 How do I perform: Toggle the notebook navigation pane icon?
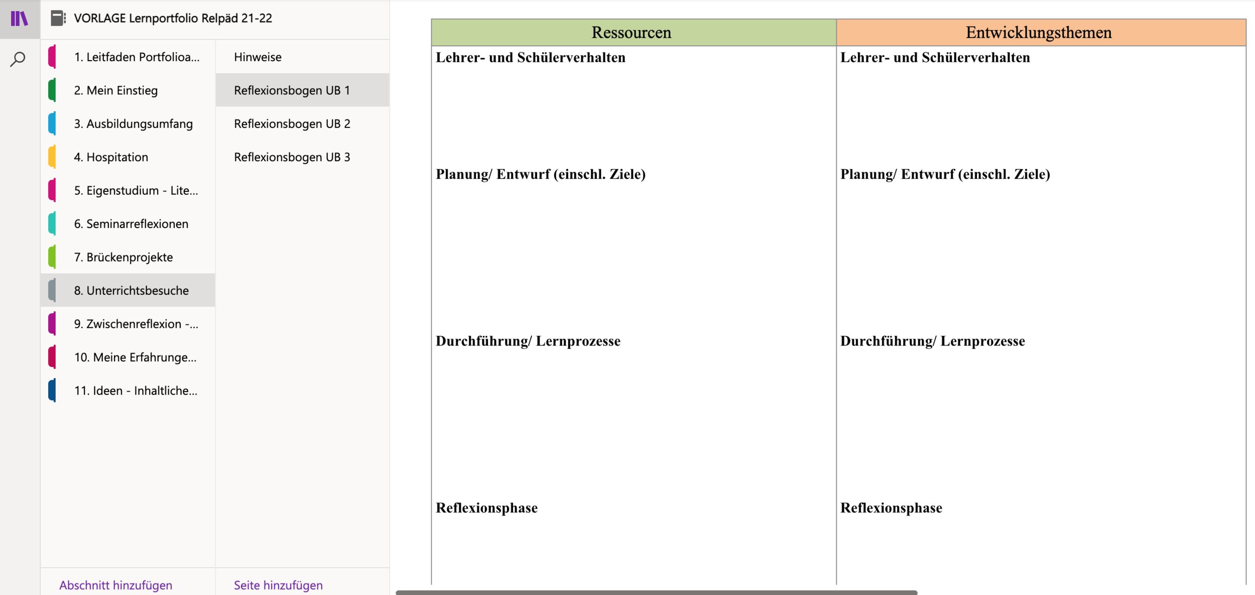coord(19,19)
